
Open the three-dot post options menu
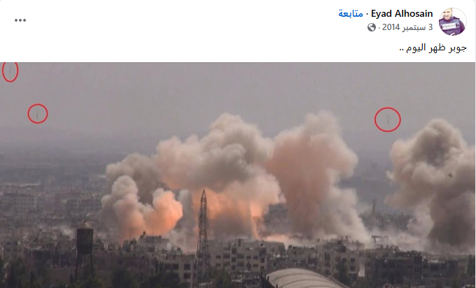20,20
